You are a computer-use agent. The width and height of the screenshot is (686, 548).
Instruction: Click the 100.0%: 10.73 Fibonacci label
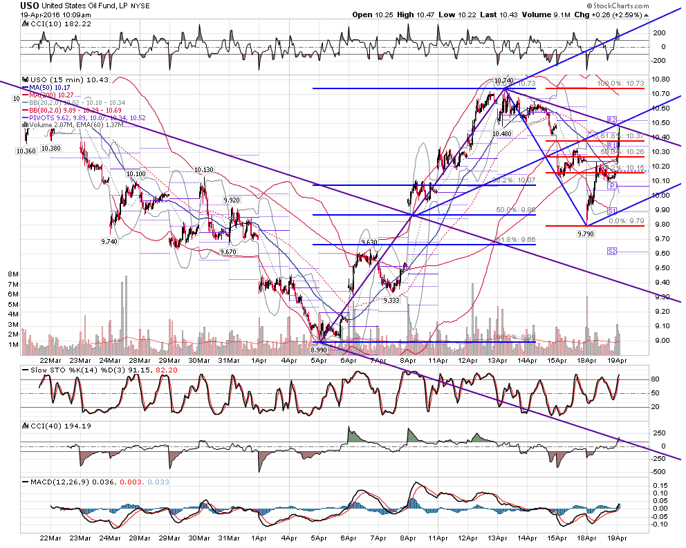click(620, 83)
